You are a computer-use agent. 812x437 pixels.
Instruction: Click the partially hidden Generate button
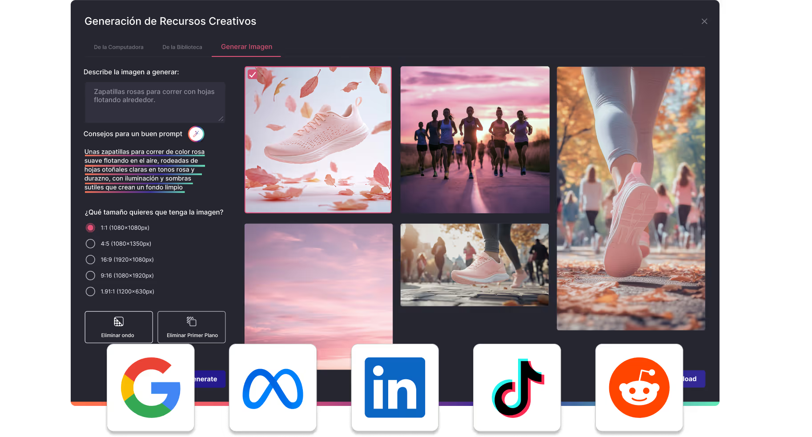(x=210, y=379)
